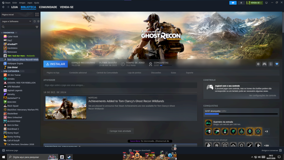
Task: Go back with the arrow icon
Action: click(4, 7)
